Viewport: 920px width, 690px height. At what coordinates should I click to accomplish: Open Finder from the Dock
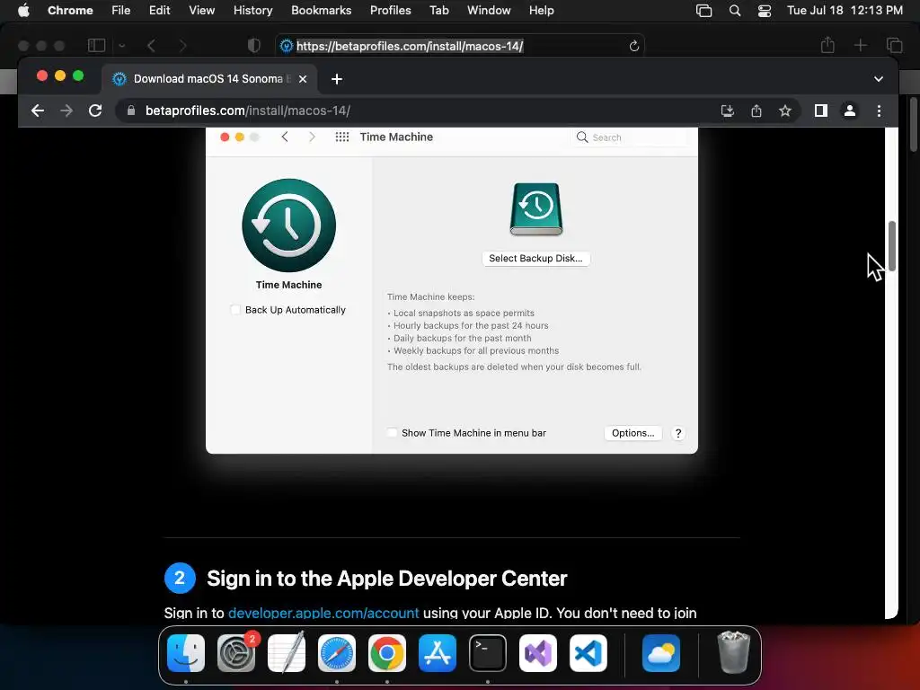186,653
